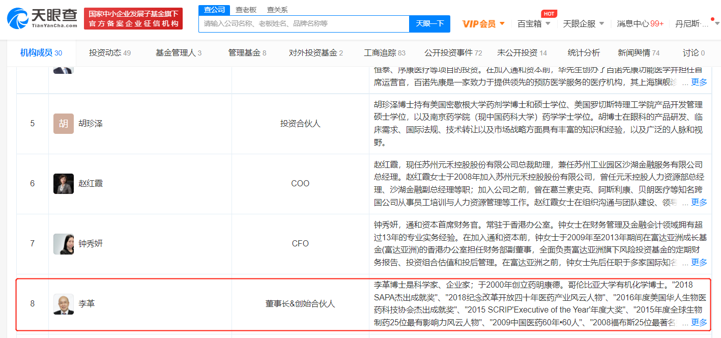Click 钟秀妍's avatar photo

click(64, 244)
